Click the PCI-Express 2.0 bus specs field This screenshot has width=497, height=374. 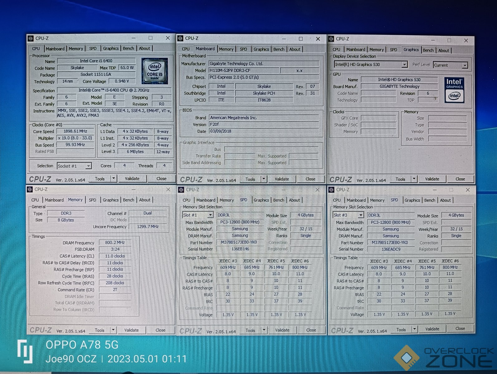click(x=264, y=77)
